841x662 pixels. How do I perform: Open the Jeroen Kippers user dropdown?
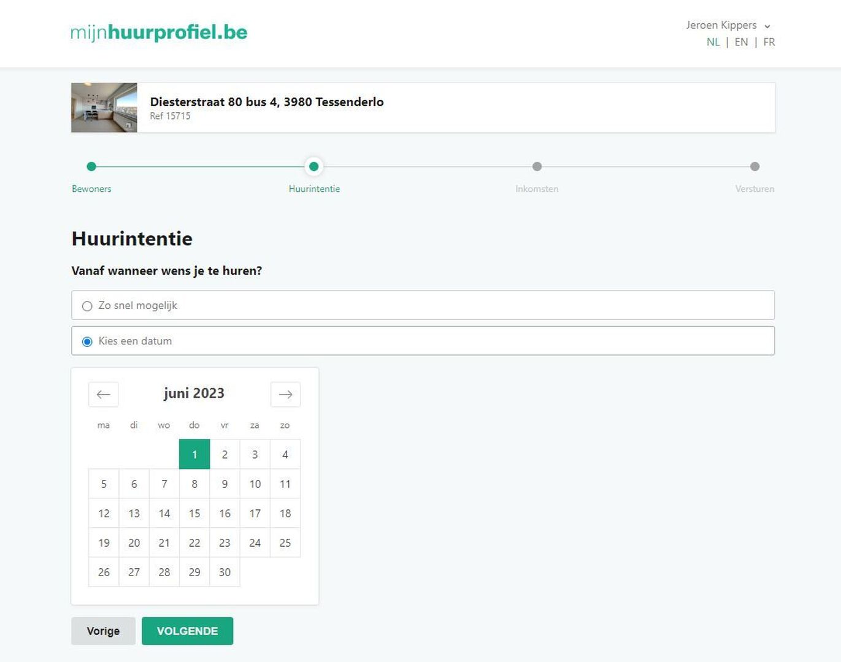[728, 25]
